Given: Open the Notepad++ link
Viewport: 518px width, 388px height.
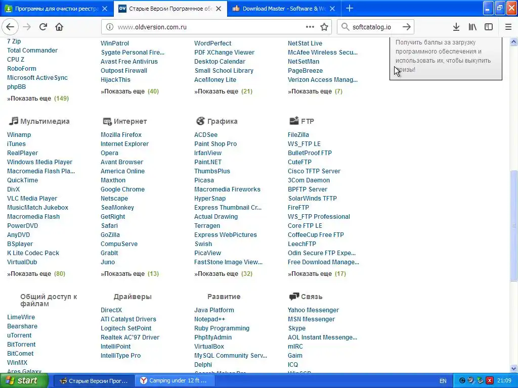Looking at the screenshot, I should click(209, 319).
